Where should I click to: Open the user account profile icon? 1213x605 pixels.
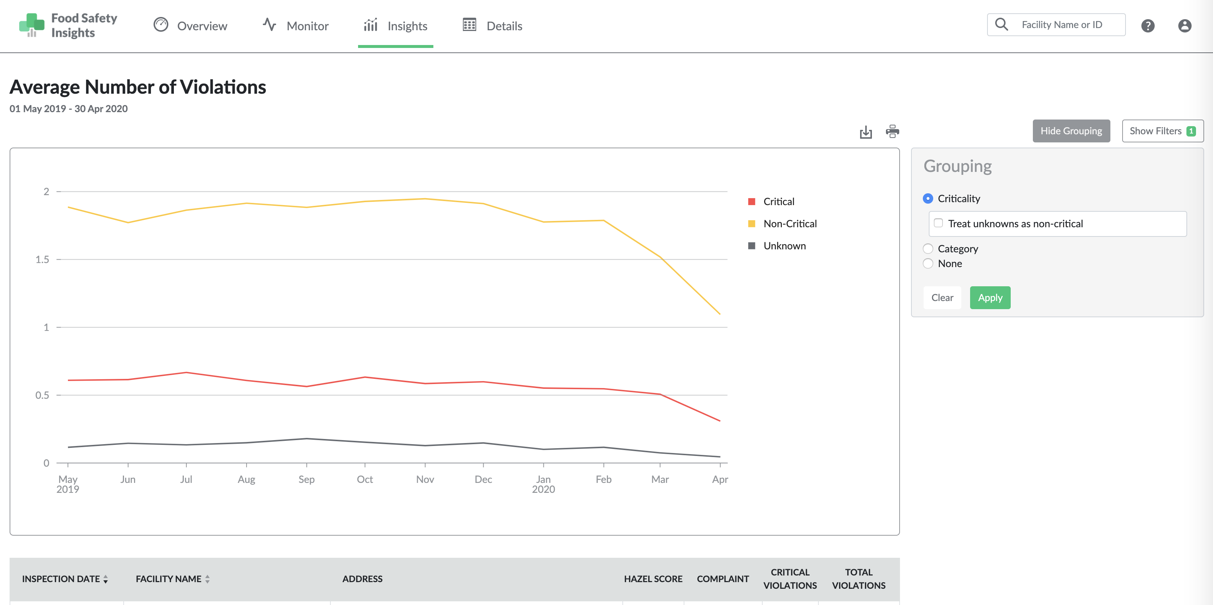tap(1184, 25)
